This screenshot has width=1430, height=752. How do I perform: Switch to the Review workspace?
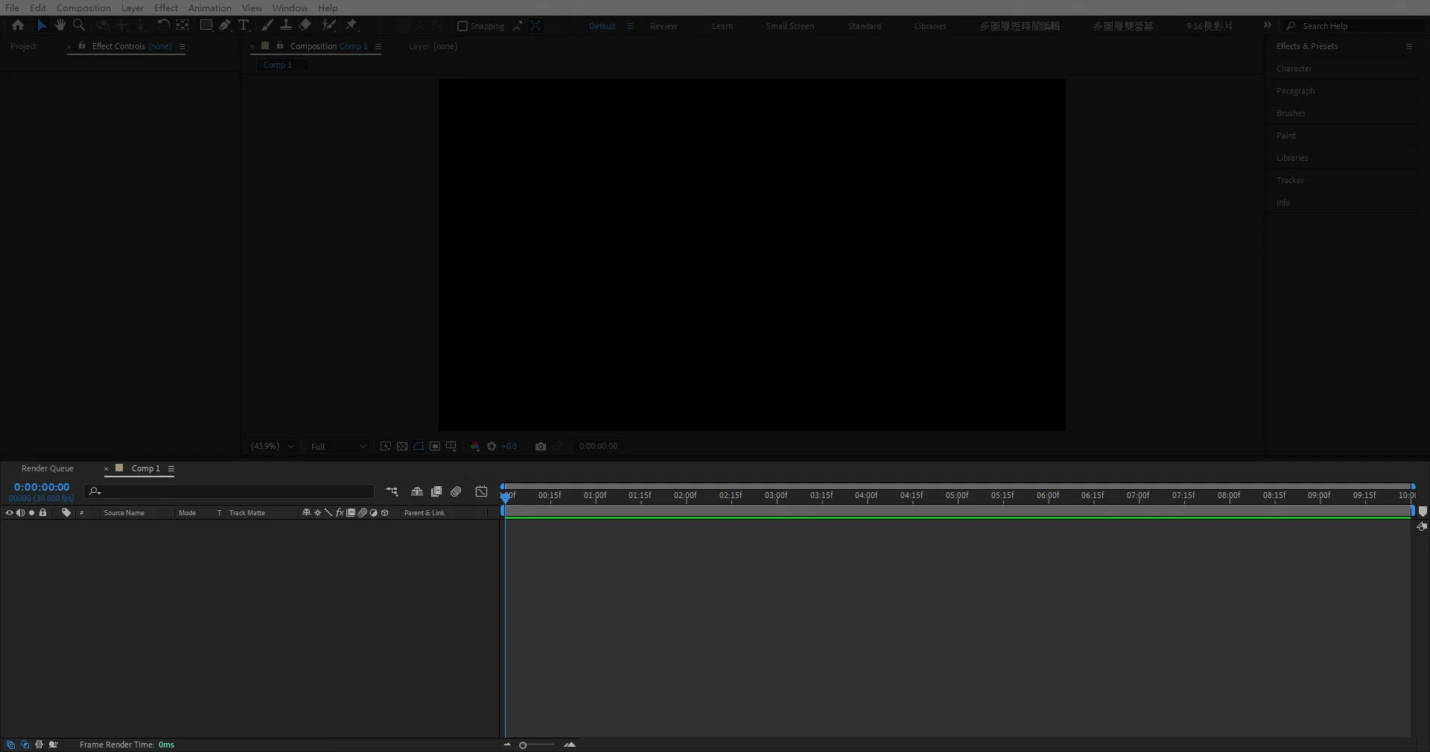pos(664,26)
